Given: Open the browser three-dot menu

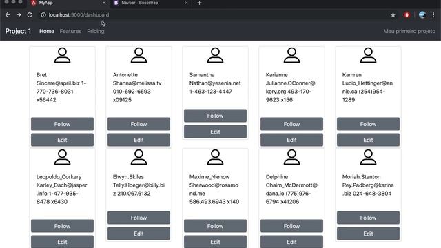Looking at the screenshot, I should pyautogui.click(x=433, y=14).
